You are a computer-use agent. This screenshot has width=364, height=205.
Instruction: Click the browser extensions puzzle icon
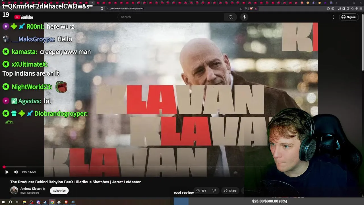pos(328,9)
